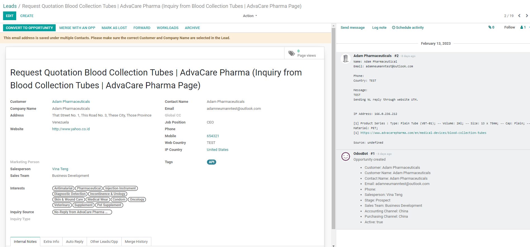Click Incontinence & Urology interest tag
530x247 pixels.
pyautogui.click(x=108, y=194)
